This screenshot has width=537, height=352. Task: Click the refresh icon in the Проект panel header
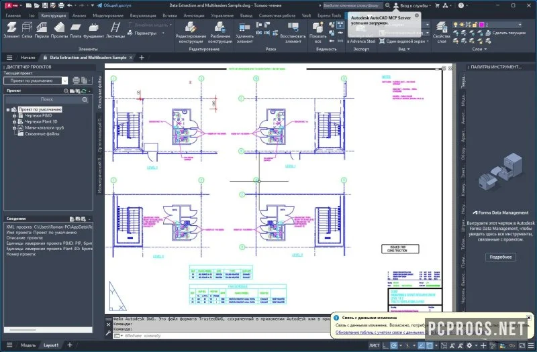click(x=84, y=91)
